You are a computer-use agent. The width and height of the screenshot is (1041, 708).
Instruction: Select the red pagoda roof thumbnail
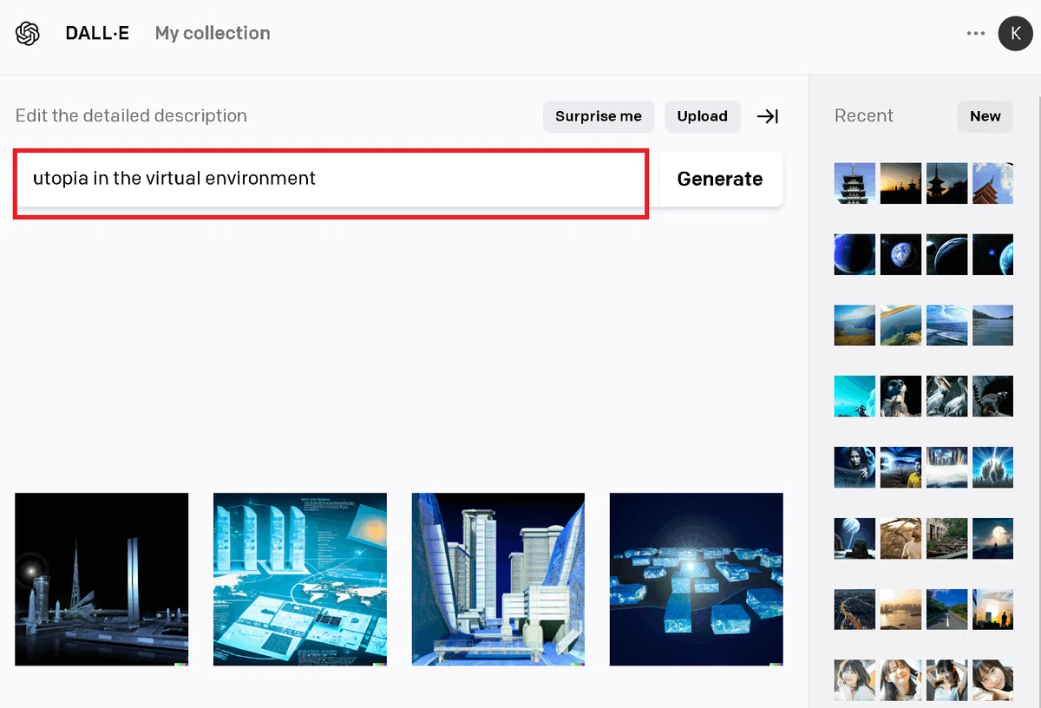(x=992, y=183)
